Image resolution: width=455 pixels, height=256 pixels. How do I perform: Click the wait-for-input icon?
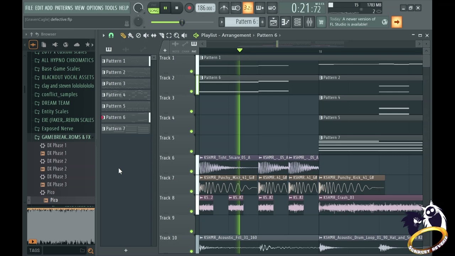coord(236,8)
